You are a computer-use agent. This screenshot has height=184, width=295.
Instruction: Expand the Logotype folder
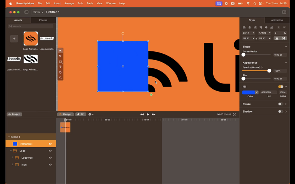13,158
